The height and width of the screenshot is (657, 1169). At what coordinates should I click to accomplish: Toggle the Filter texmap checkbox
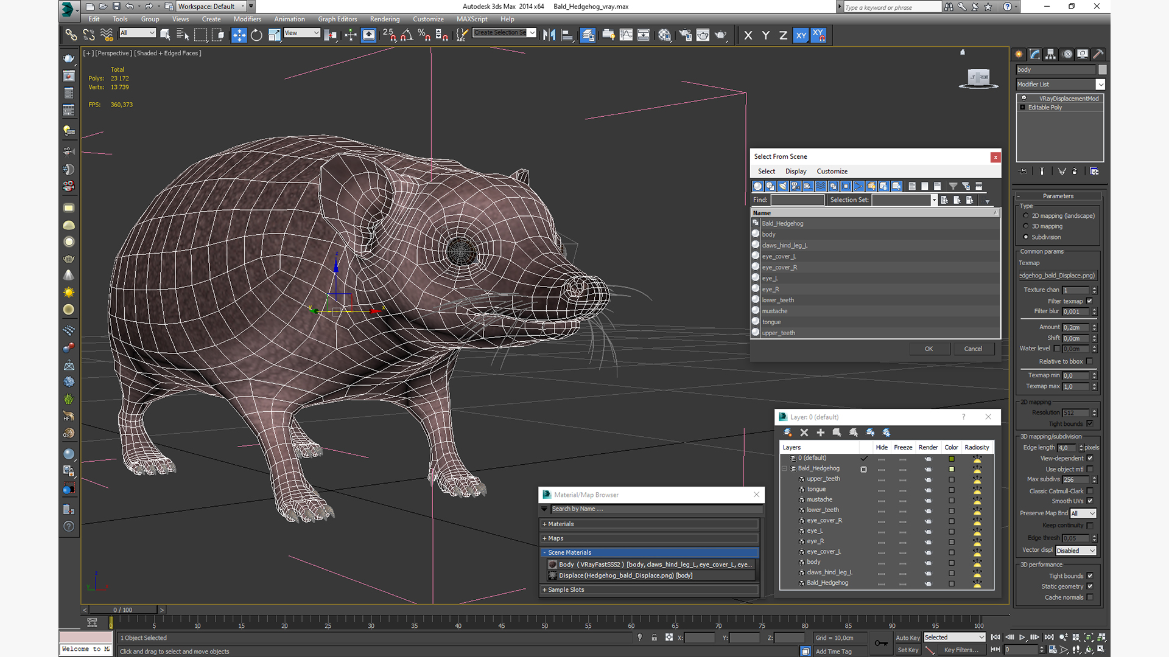click(1090, 301)
